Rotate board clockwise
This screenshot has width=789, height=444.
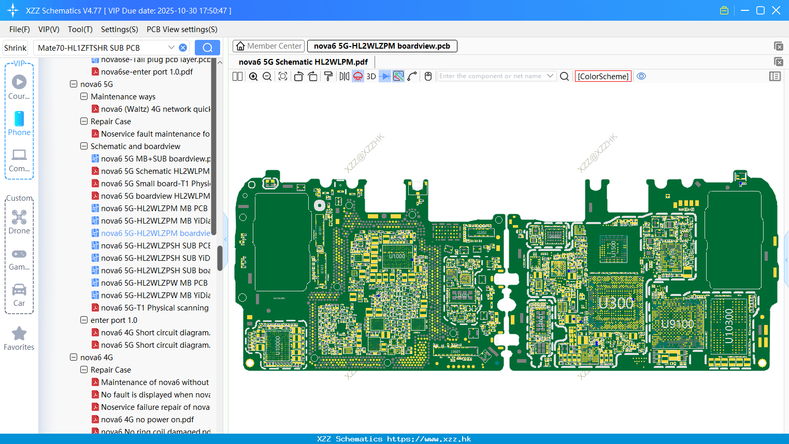[312, 76]
